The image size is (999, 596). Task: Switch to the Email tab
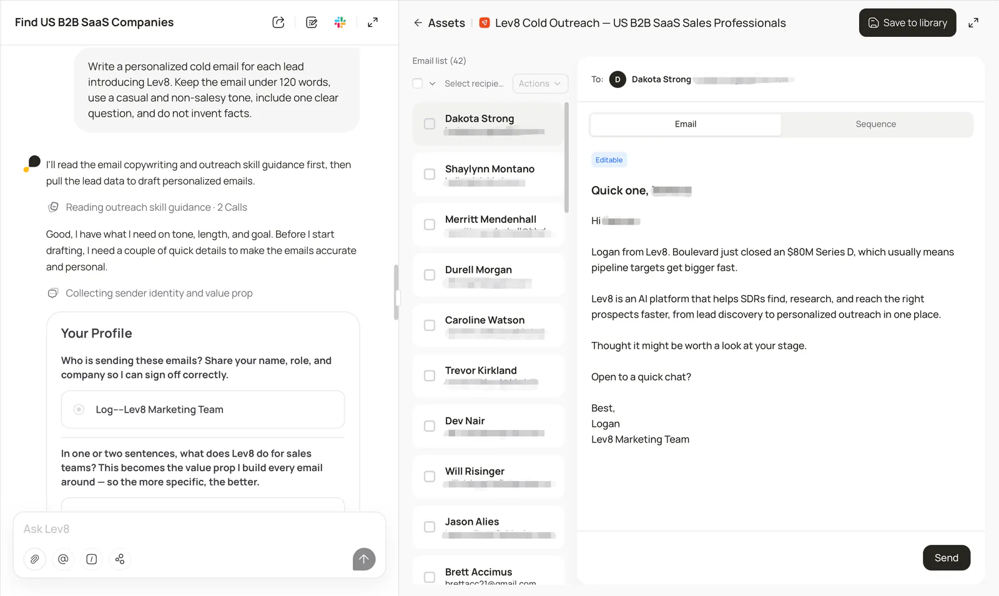[686, 124]
